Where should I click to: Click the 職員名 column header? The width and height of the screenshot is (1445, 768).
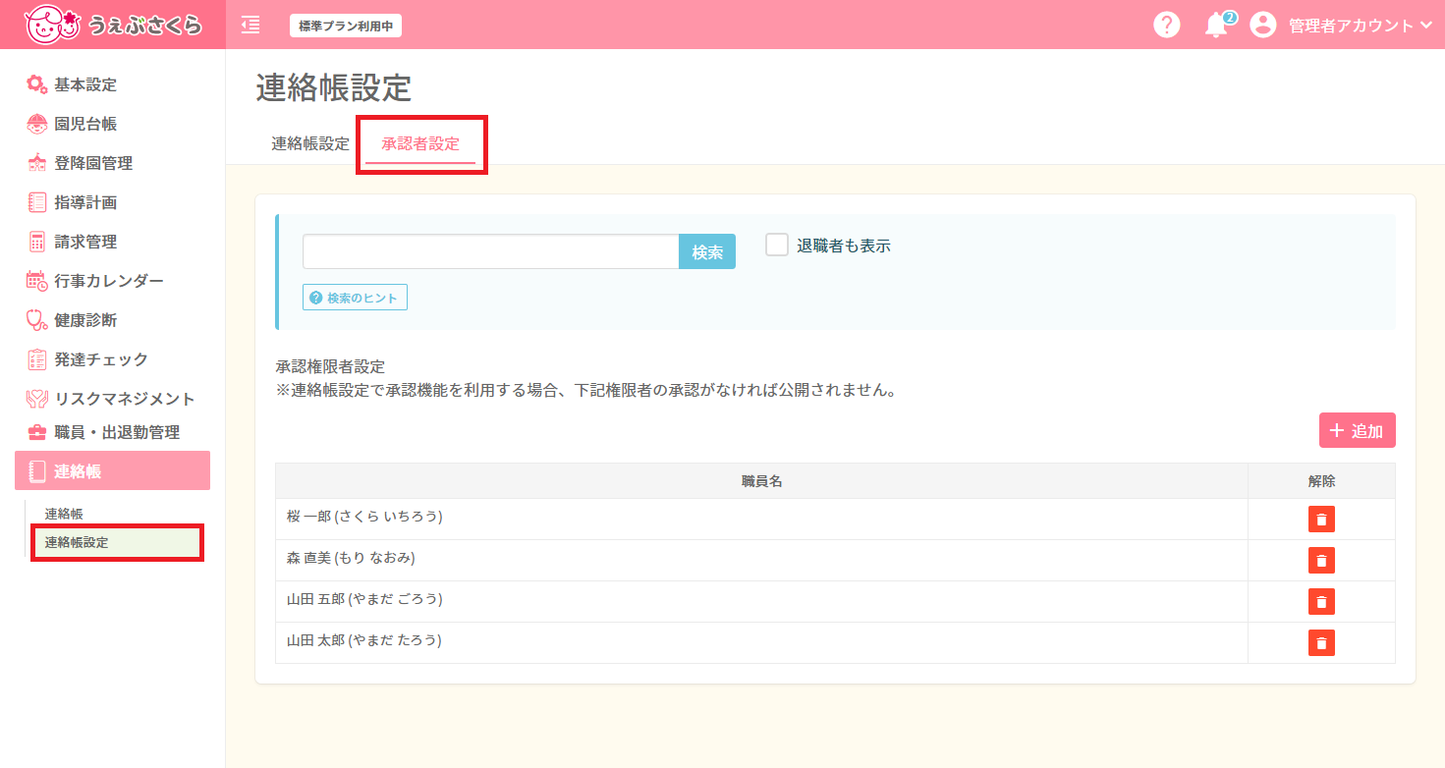[x=761, y=481]
